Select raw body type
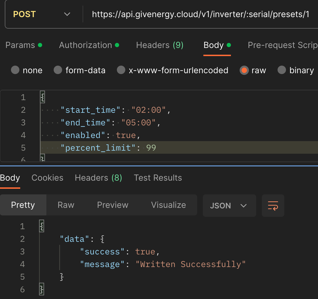Screen dimensions: 318x299 [253, 70]
